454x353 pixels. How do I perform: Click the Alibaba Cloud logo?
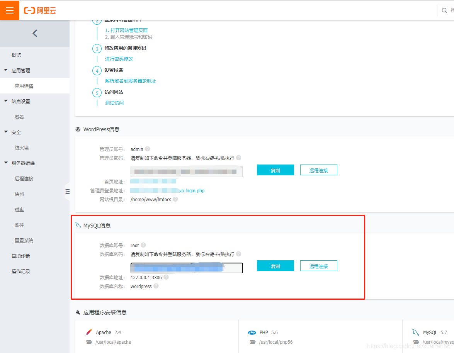click(40, 10)
